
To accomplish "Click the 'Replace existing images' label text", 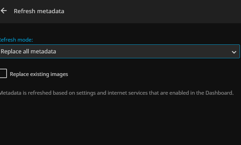I will point(39,74).
